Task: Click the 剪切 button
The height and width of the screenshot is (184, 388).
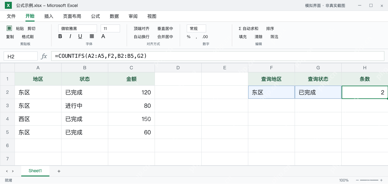Action: pyautogui.click(x=32, y=28)
